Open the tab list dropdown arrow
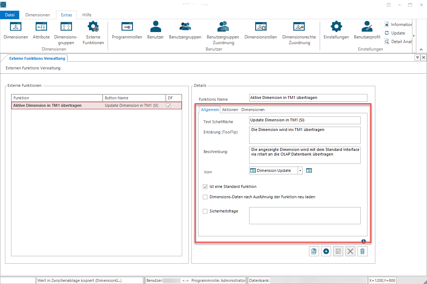 point(417,57)
